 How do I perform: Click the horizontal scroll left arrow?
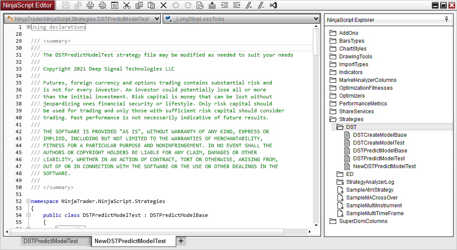click(x=7, y=232)
